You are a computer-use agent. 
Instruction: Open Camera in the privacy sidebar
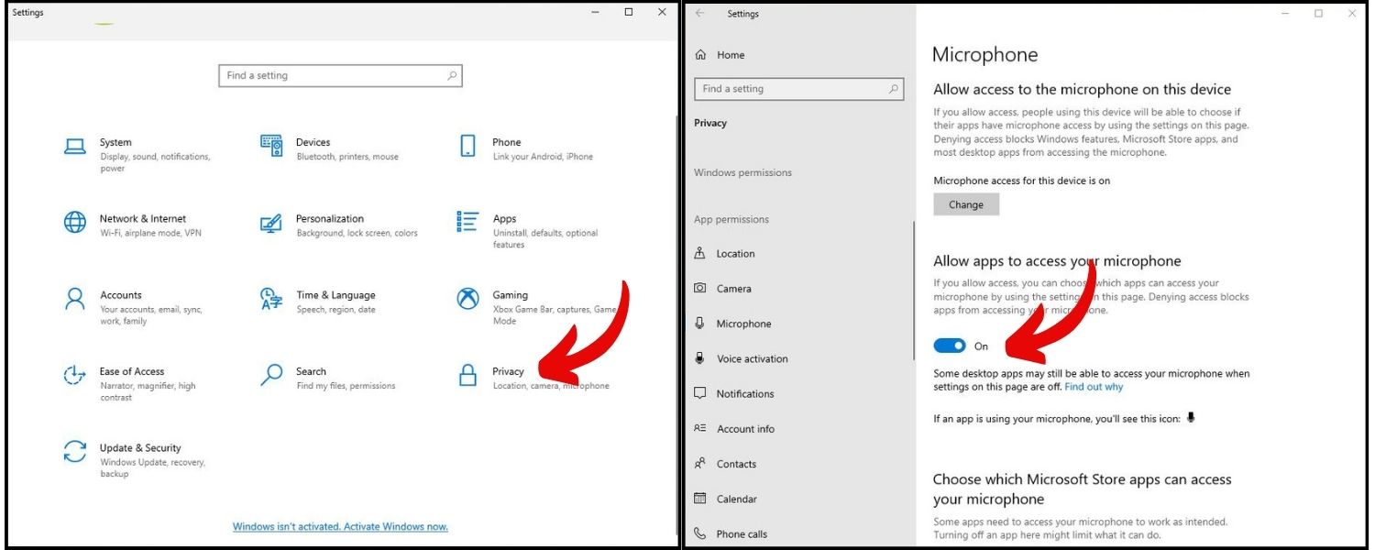[733, 289]
